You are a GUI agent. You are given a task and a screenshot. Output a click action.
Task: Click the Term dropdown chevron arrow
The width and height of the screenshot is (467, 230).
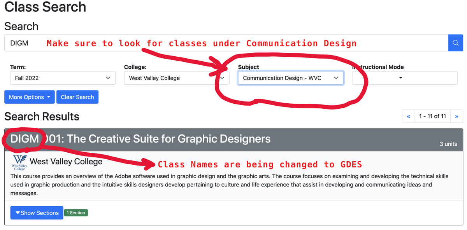(x=108, y=78)
